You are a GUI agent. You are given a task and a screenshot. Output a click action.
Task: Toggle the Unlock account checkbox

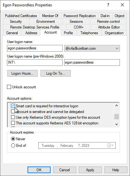(x=9, y=87)
